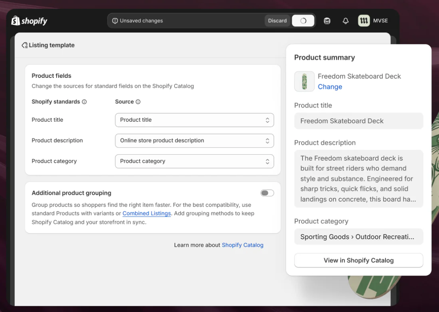The width and height of the screenshot is (439, 312).
Task: Open the Online store product description dropdown
Action: point(194,141)
